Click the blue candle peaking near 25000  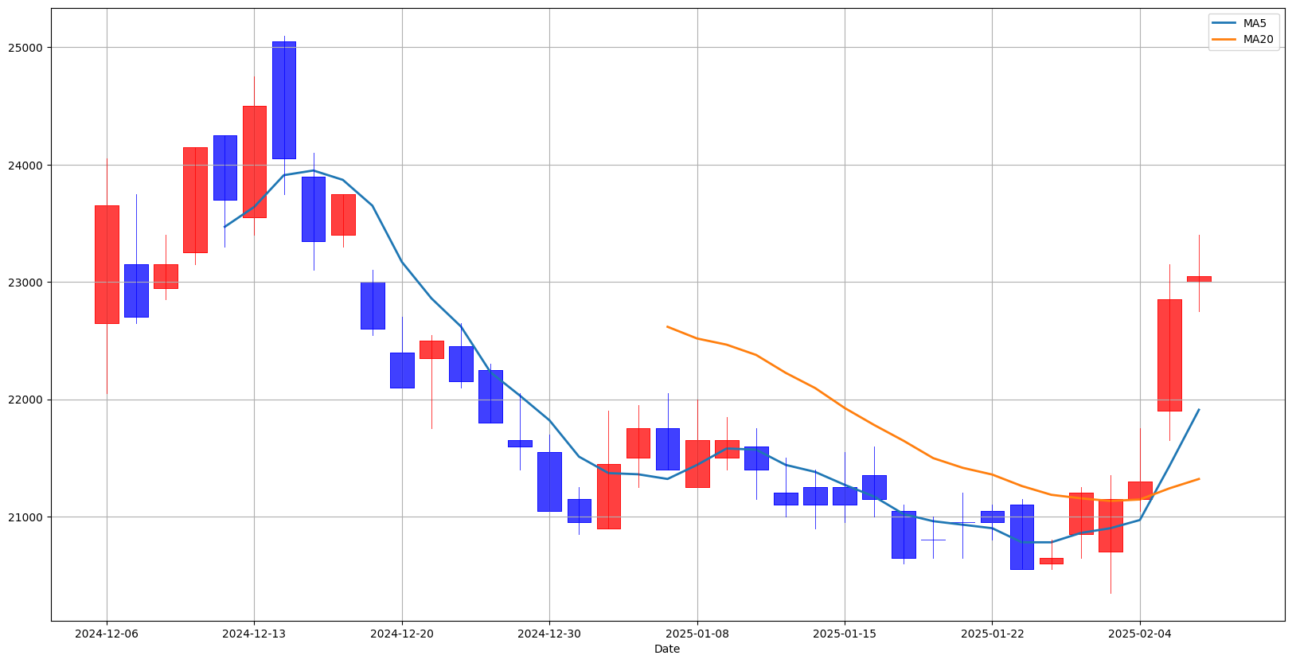pos(284,99)
